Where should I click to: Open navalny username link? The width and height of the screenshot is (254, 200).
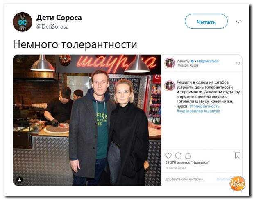[x=184, y=61]
